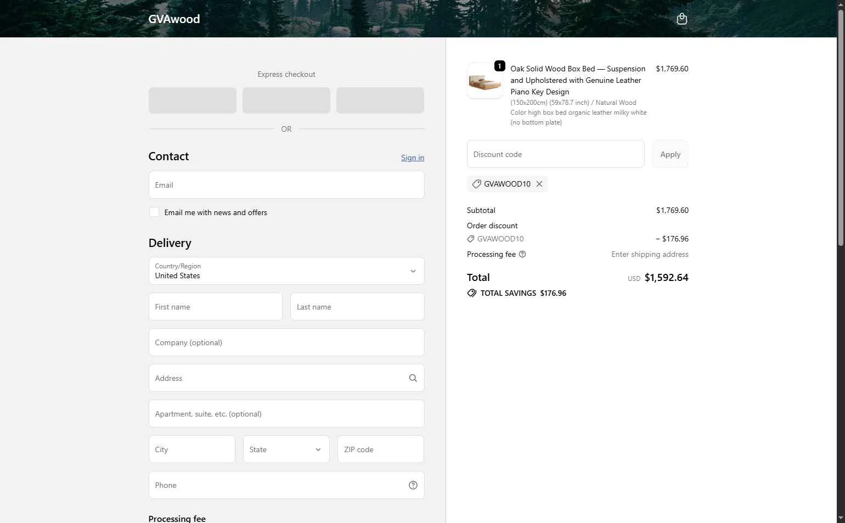The image size is (845, 523).
Task: Remove the GVAWOOD10 discount code
Action: click(539, 184)
